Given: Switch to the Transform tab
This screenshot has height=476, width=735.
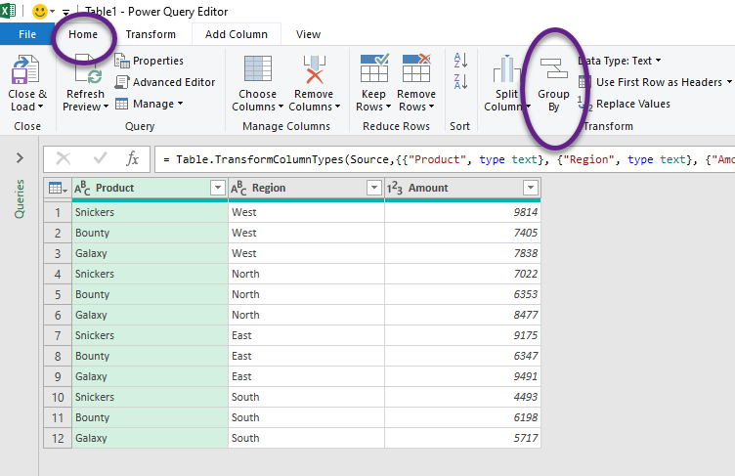Looking at the screenshot, I should click(151, 34).
